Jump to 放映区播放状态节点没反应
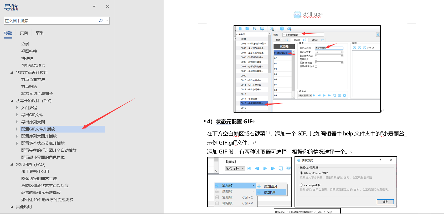The height and width of the screenshot is (214, 444). click(x=45, y=186)
